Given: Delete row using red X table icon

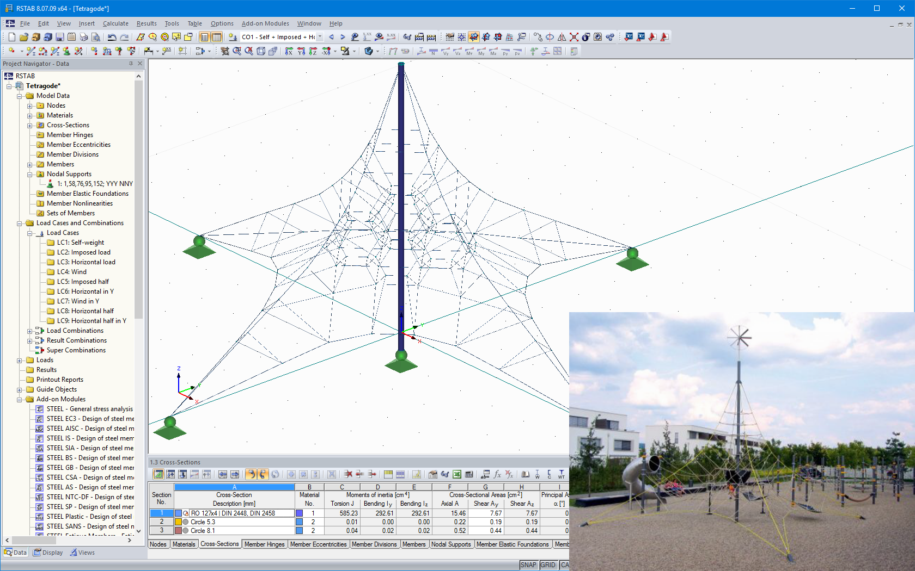Looking at the screenshot, I should click(x=348, y=474).
